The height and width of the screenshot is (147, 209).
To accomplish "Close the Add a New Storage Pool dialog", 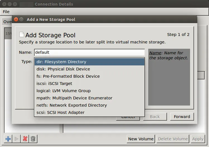I will coord(16,19).
